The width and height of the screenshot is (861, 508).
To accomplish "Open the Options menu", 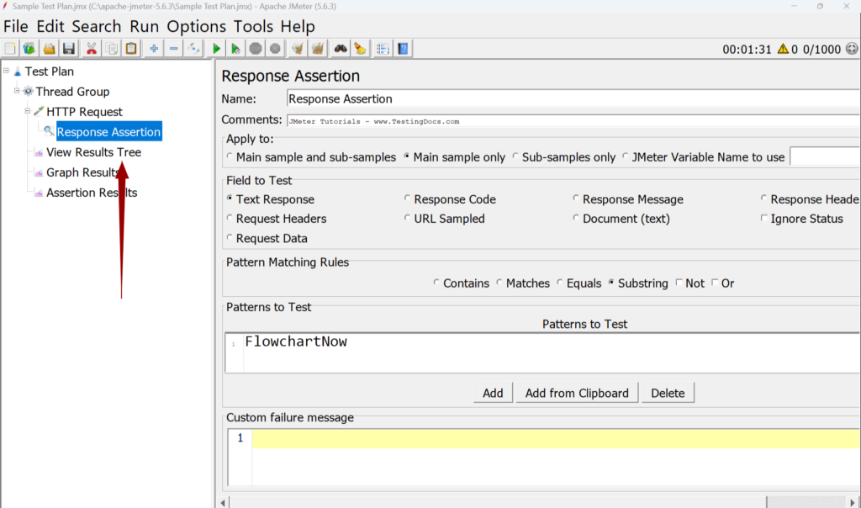I will coord(196,26).
